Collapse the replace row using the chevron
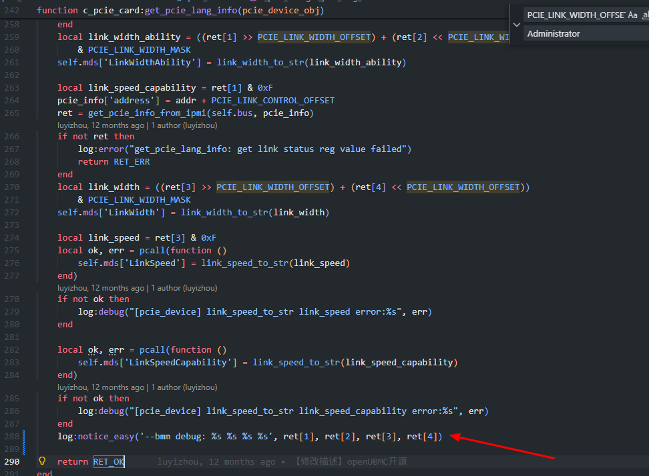Screen dimensions: 649x476 (x=516, y=24)
